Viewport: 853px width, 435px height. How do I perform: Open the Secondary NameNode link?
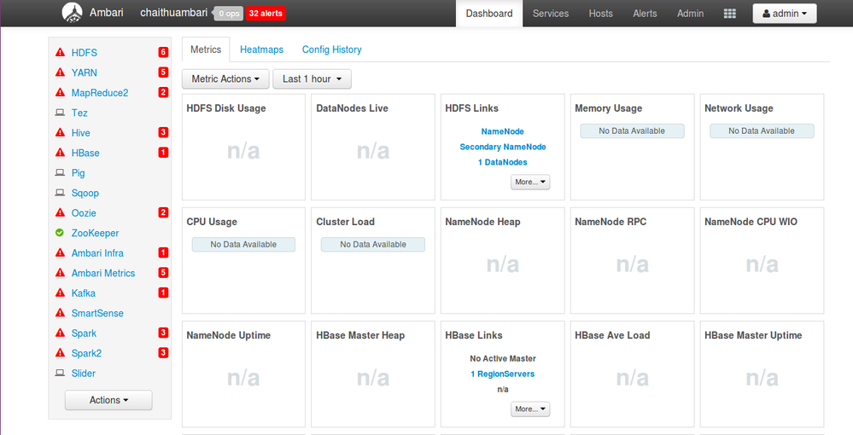pyautogui.click(x=503, y=147)
